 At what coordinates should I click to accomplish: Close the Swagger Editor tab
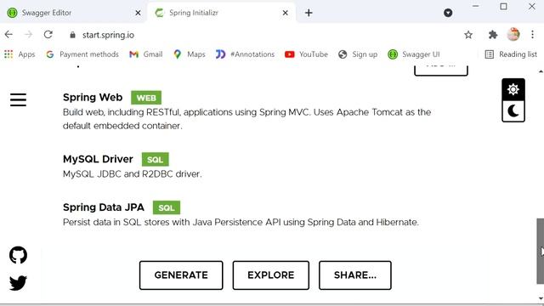tap(138, 13)
